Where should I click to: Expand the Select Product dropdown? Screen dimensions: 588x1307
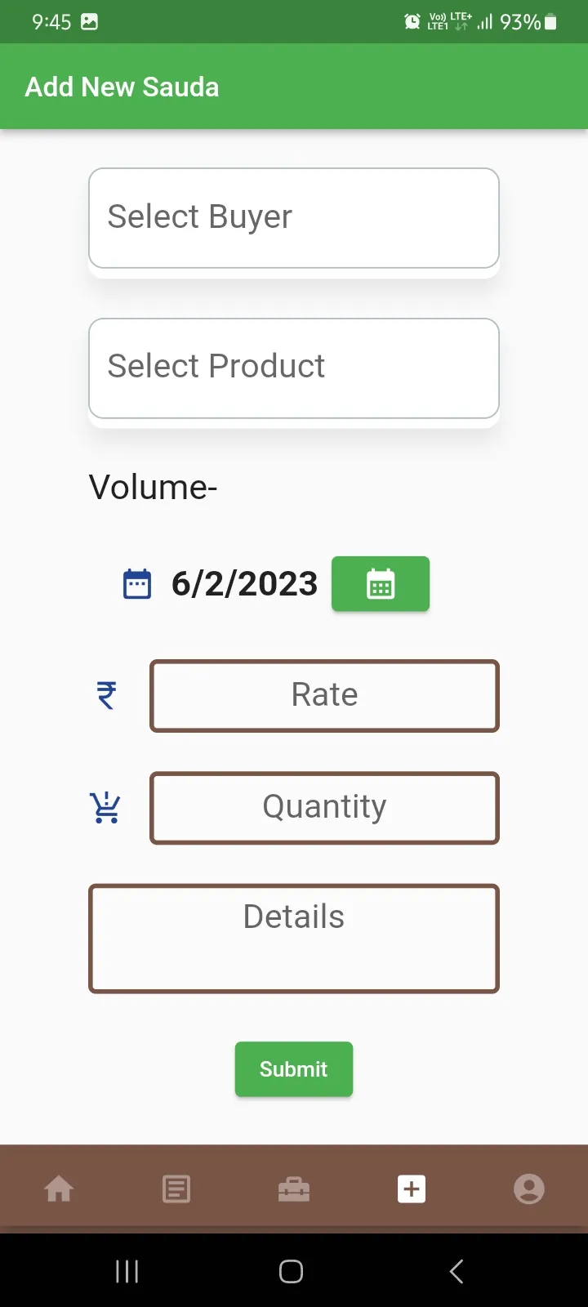click(x=294, y=368)
